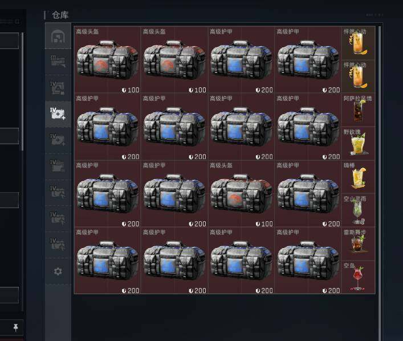Switch to the III container tab in sidebar
403x341 pixels.
point(58,62)
